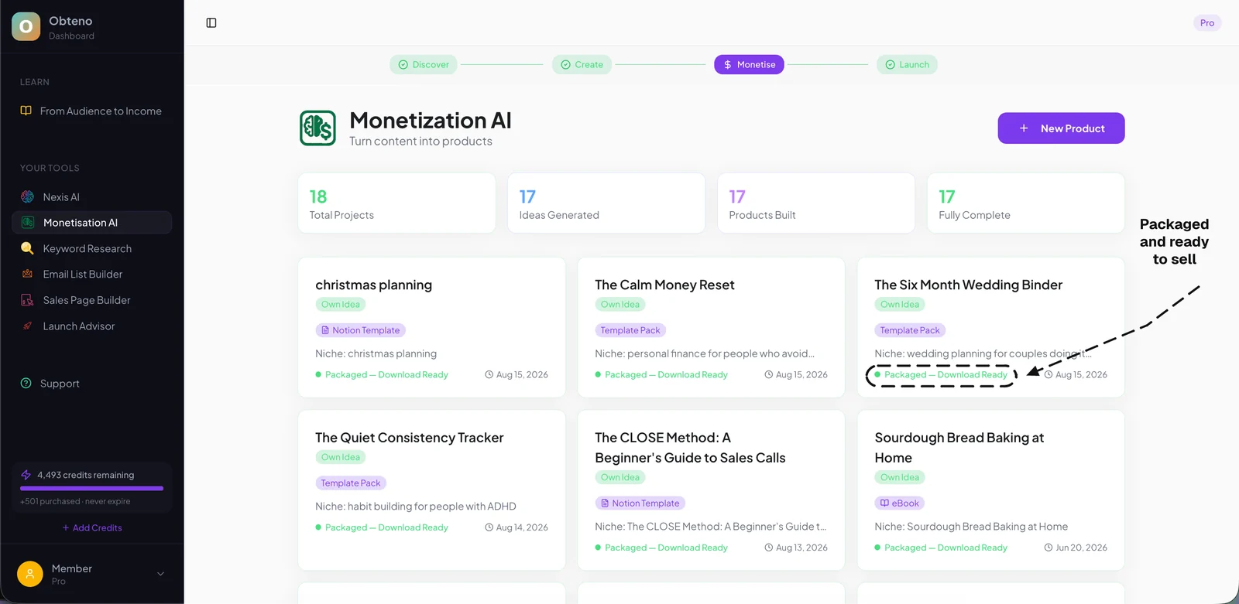Click the Fully Complete stat card
The height and width of the screenshot is (604, 1239).
click(1026, 203)
